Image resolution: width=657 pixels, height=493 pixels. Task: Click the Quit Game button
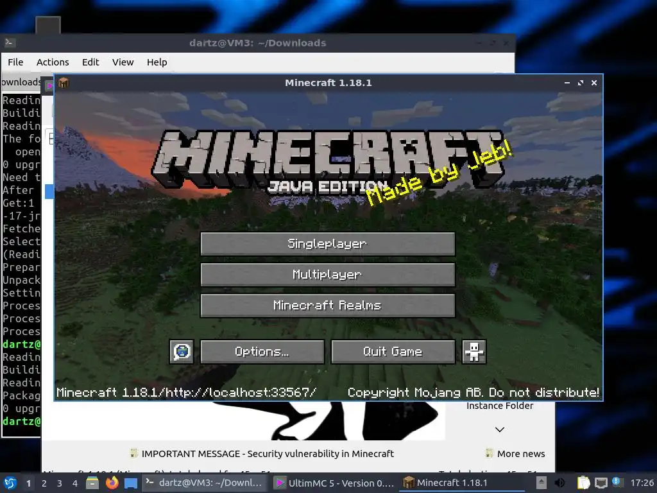393,351
